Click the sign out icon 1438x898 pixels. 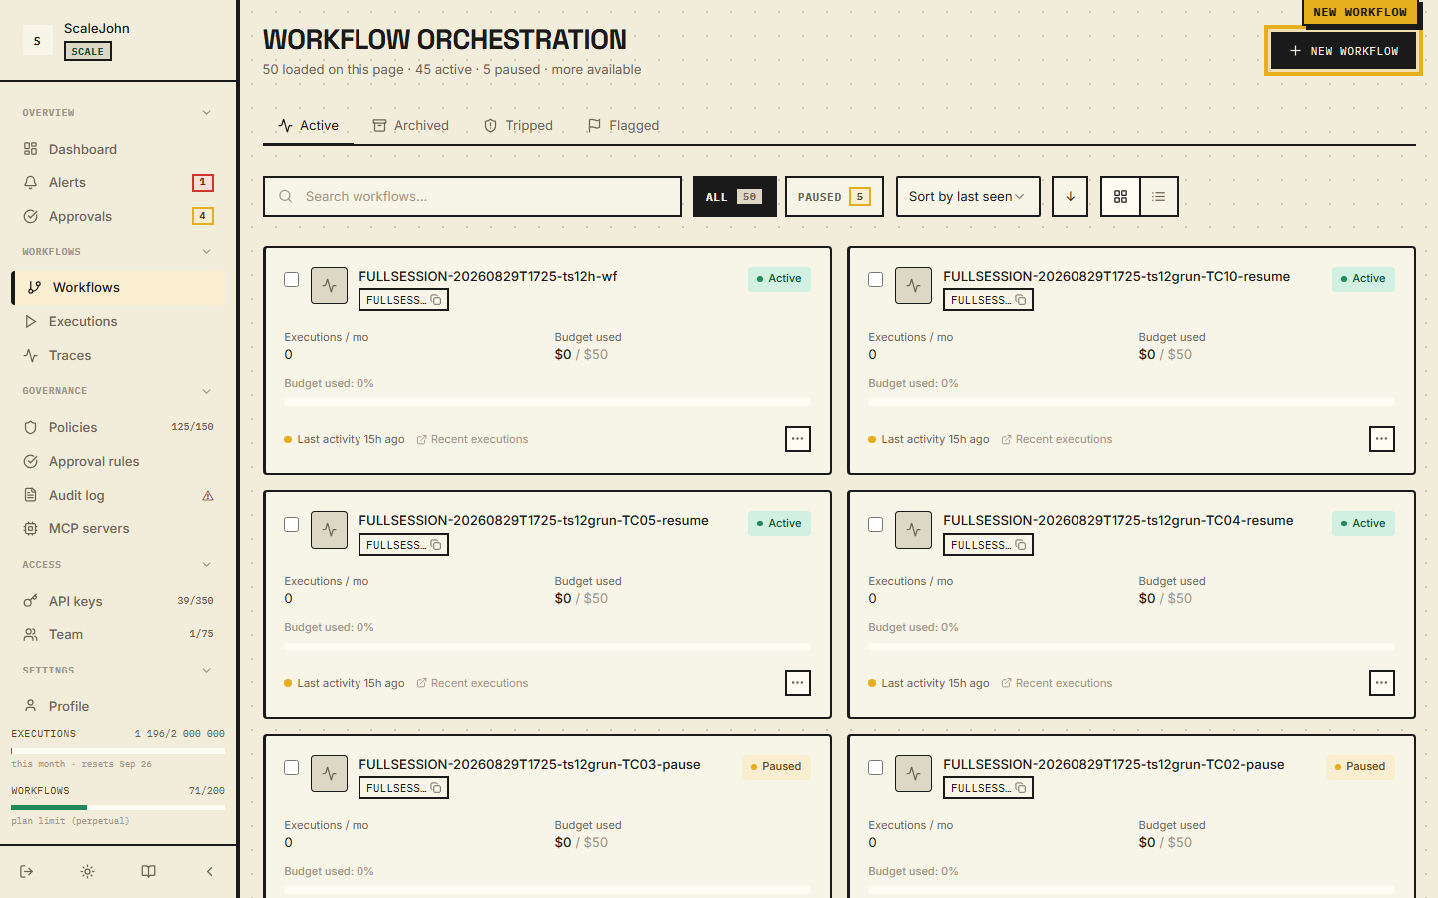click(27, 871)
